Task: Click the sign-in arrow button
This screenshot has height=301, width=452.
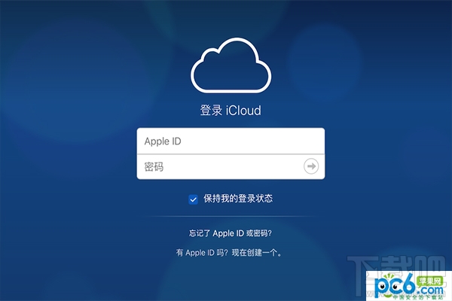Action: click(311, 166)
